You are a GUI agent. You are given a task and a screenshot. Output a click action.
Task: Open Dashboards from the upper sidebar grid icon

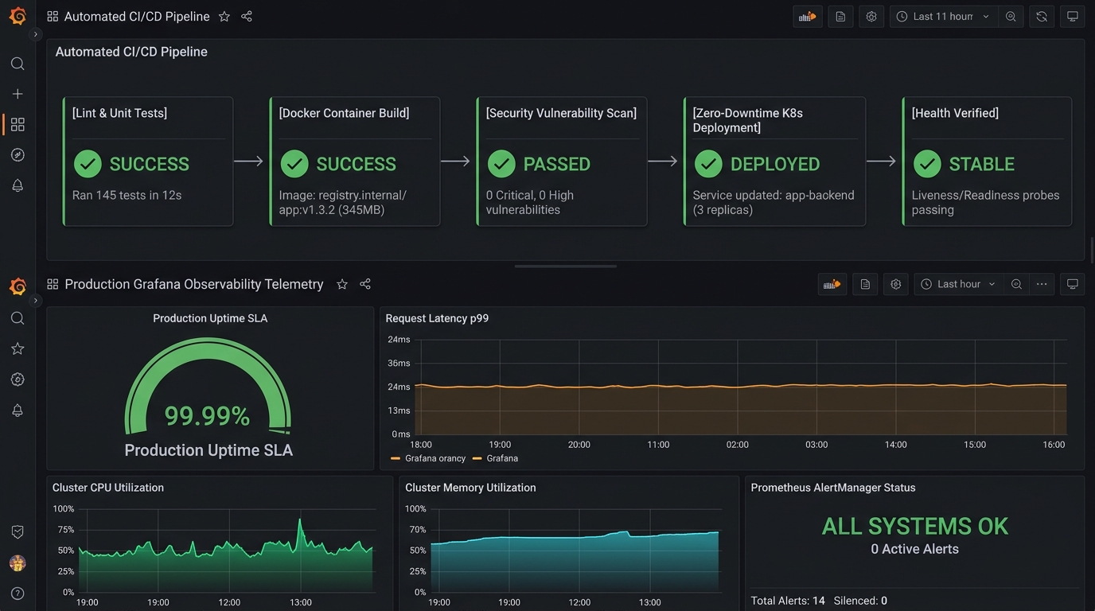coord(18,124)
